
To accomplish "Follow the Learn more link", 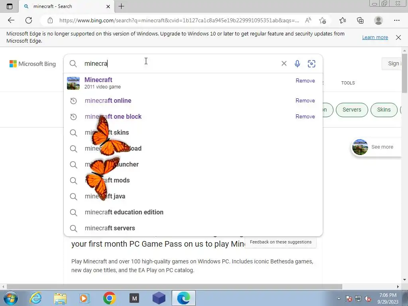I will [375, 37].
